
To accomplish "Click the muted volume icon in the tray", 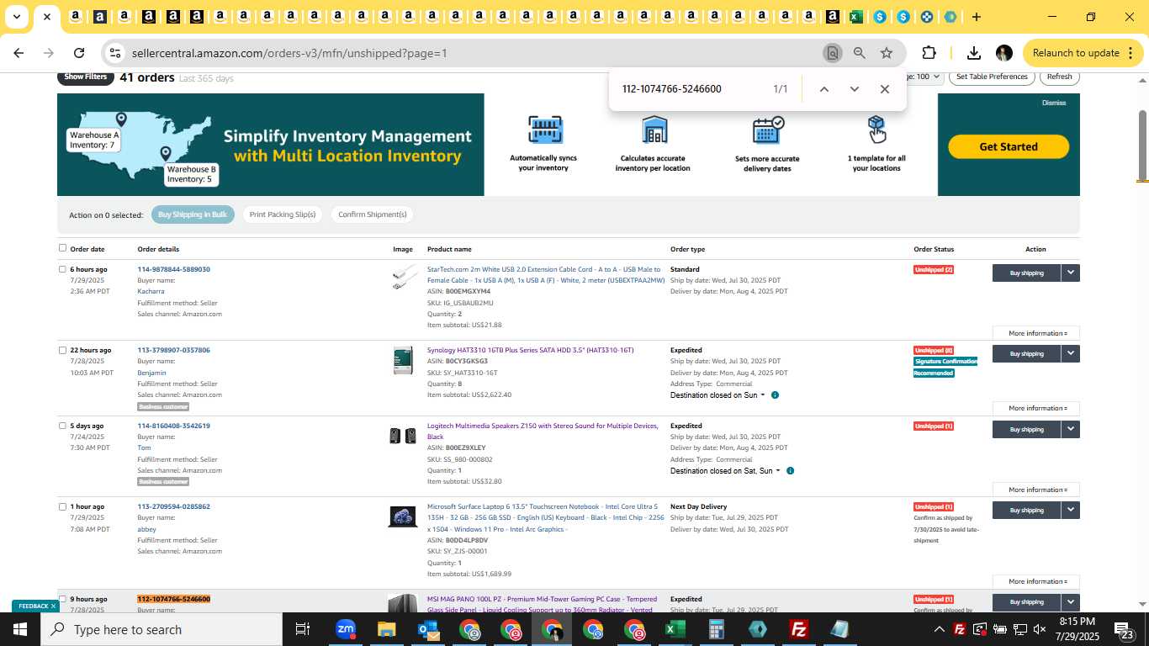I will (x=1040, y=629).
